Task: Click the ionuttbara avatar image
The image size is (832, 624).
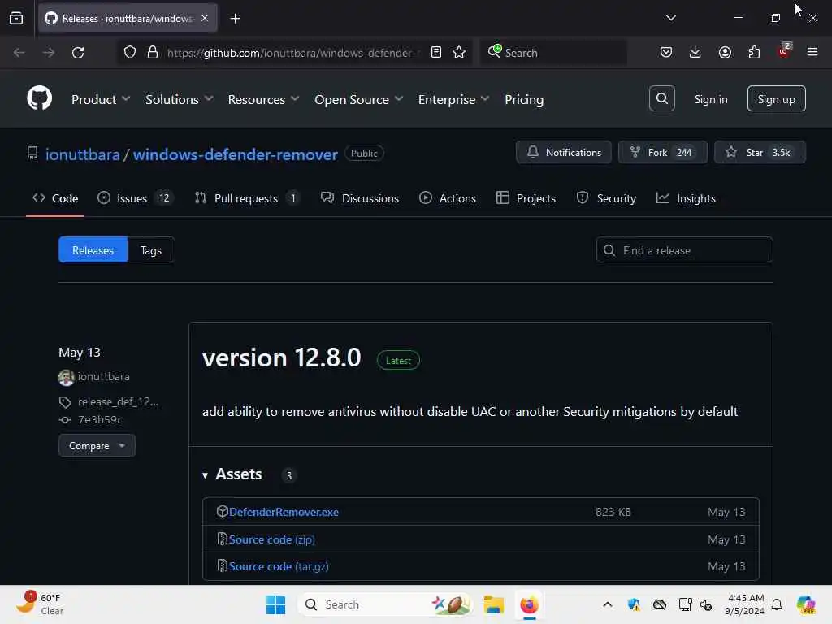Action: click(67, 377)
